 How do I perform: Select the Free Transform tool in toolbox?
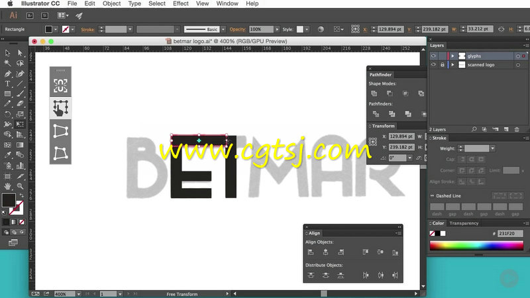point(21,124)
